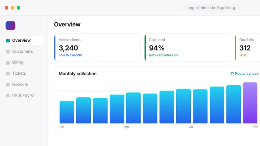Click the Monthly collection chart title
260x146 pixels.
(x=78, y=74)
